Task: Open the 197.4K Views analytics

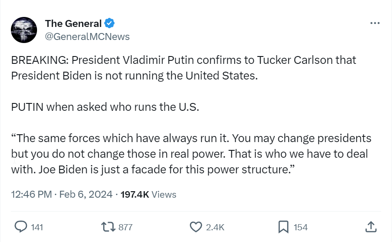Action: click(x=148, y=194)
